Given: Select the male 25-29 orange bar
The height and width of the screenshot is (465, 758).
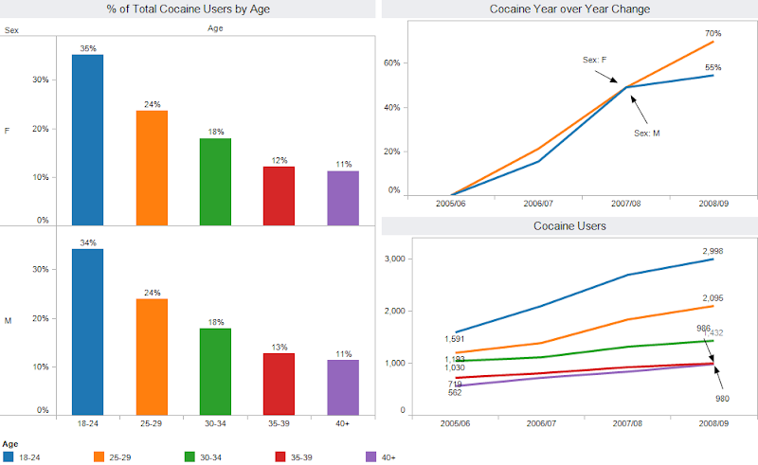Looking at the screenshot, I should pos(152,357).
